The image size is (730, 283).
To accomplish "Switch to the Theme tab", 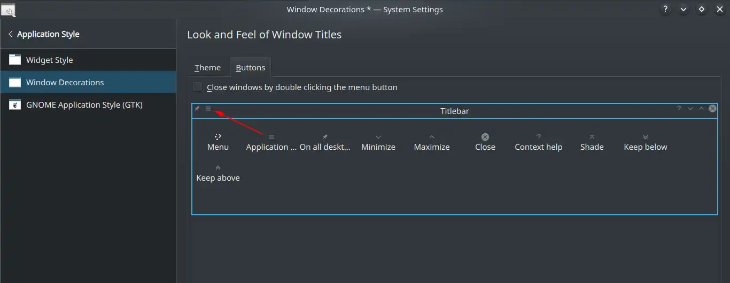I will click(x=207, y=68).
